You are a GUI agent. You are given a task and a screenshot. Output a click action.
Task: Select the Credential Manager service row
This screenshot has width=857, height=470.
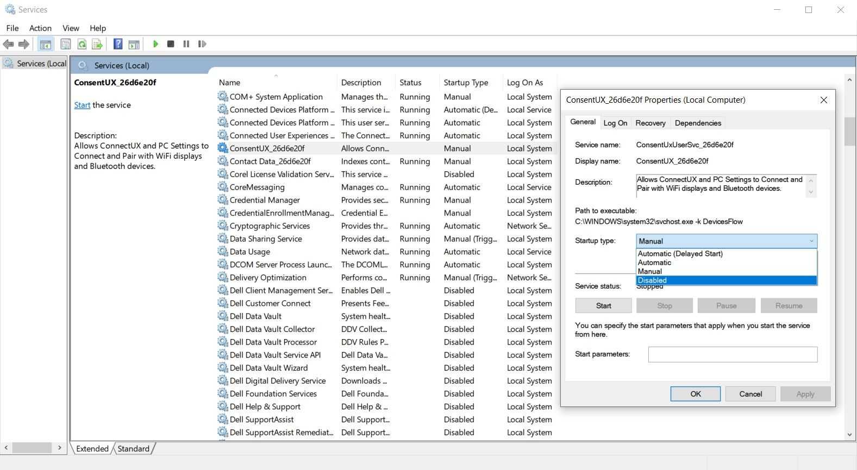(265, 200)
